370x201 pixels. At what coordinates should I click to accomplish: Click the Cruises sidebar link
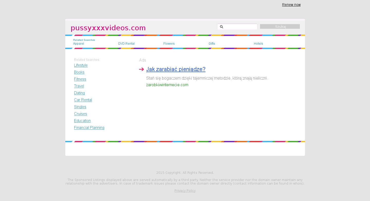click(x=80, y=114)
